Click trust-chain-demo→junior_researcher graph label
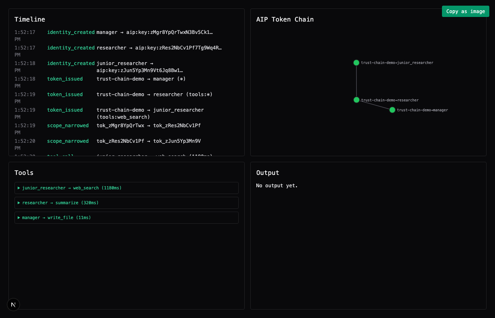The image size is (495, 318). (397, 63)
